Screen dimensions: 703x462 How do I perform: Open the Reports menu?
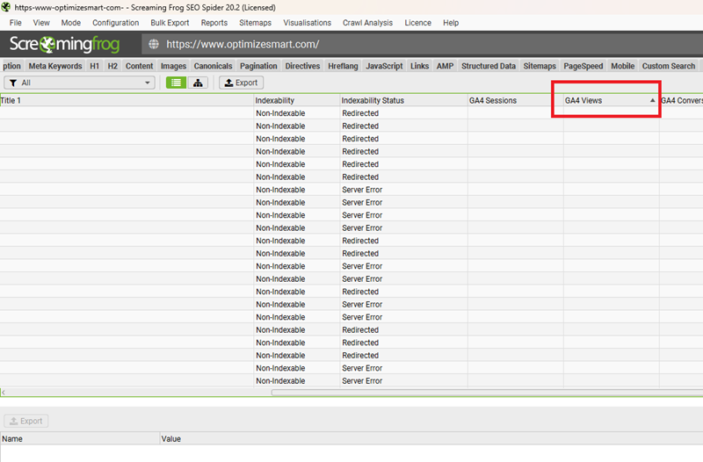click(x=214, y=23)
